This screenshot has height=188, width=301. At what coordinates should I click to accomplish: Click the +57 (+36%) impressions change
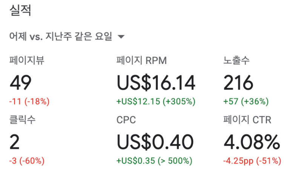coord(246,101)
